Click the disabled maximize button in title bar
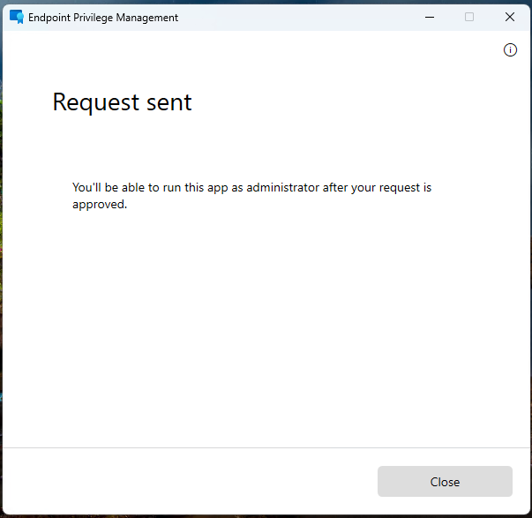The height and width of the screenshot is (518, 532). coord(469,17)
